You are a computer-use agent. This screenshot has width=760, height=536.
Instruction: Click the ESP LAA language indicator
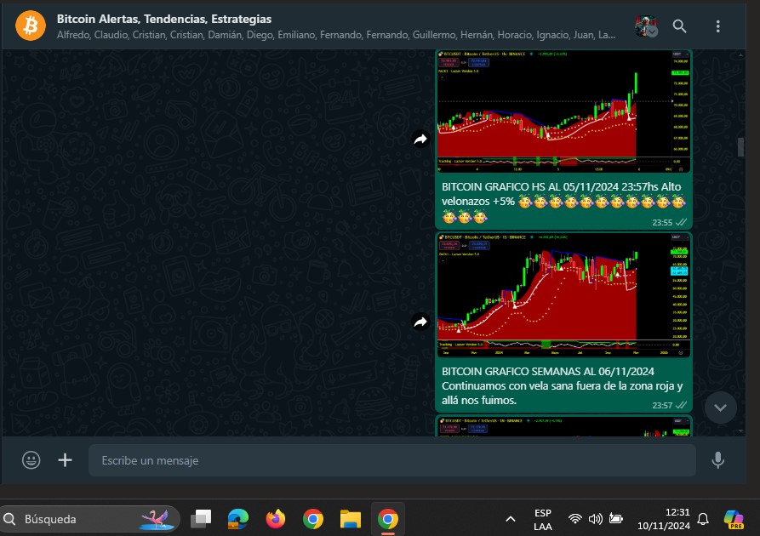543,519
